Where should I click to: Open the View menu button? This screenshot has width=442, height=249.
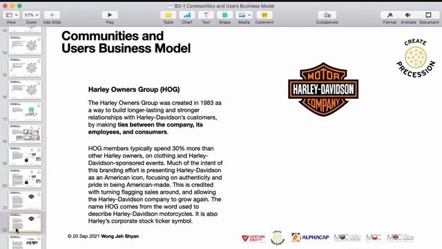12,15
